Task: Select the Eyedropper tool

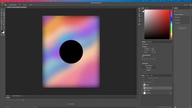Action: (x=1, y=15)
